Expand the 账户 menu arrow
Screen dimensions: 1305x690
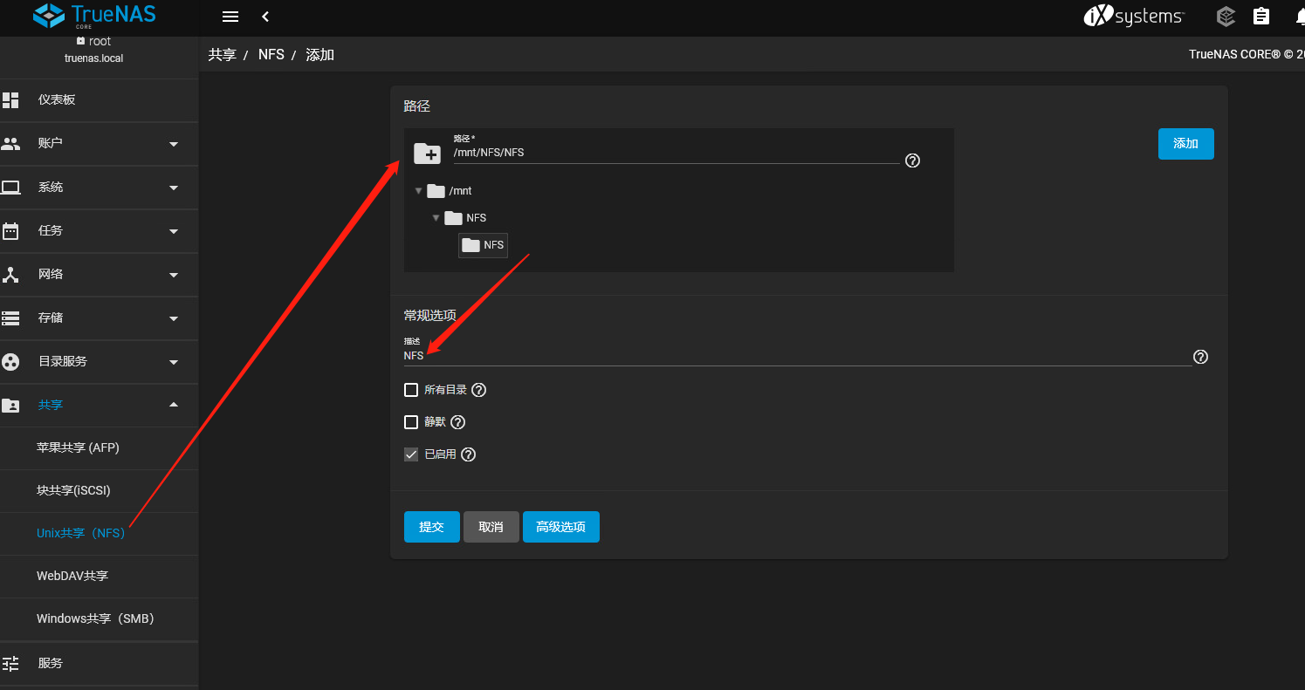(174, 144)
